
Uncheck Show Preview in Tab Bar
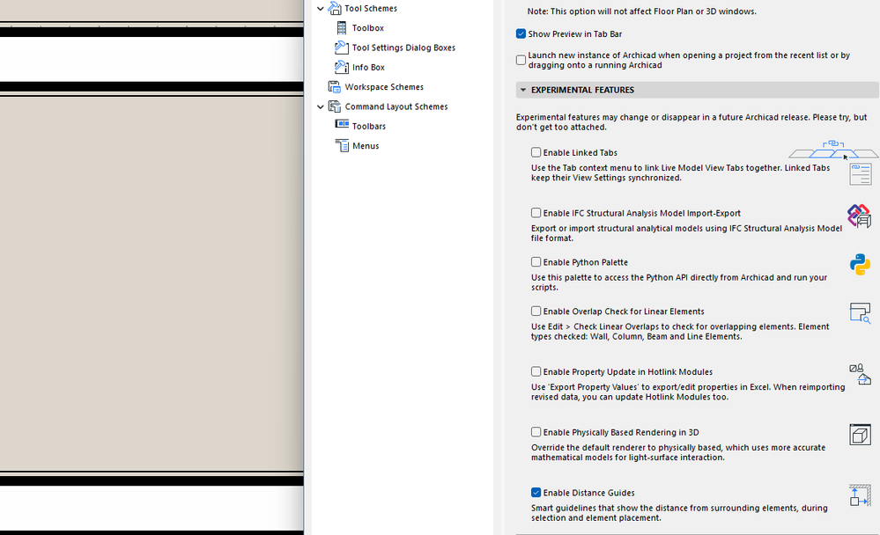[521, 34]
